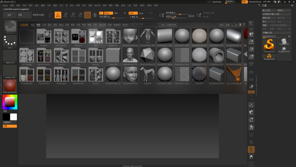Pick a color in the color picker square

point(10,102)
